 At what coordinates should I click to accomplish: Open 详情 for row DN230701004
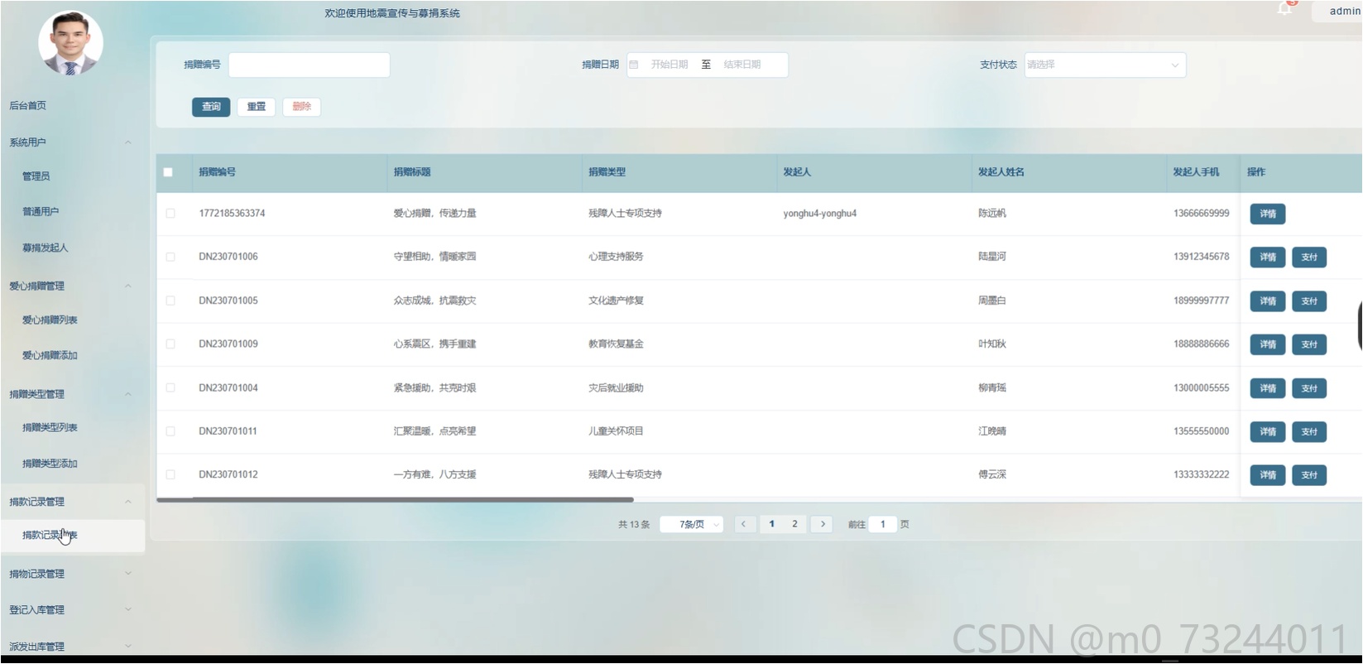1268,388
